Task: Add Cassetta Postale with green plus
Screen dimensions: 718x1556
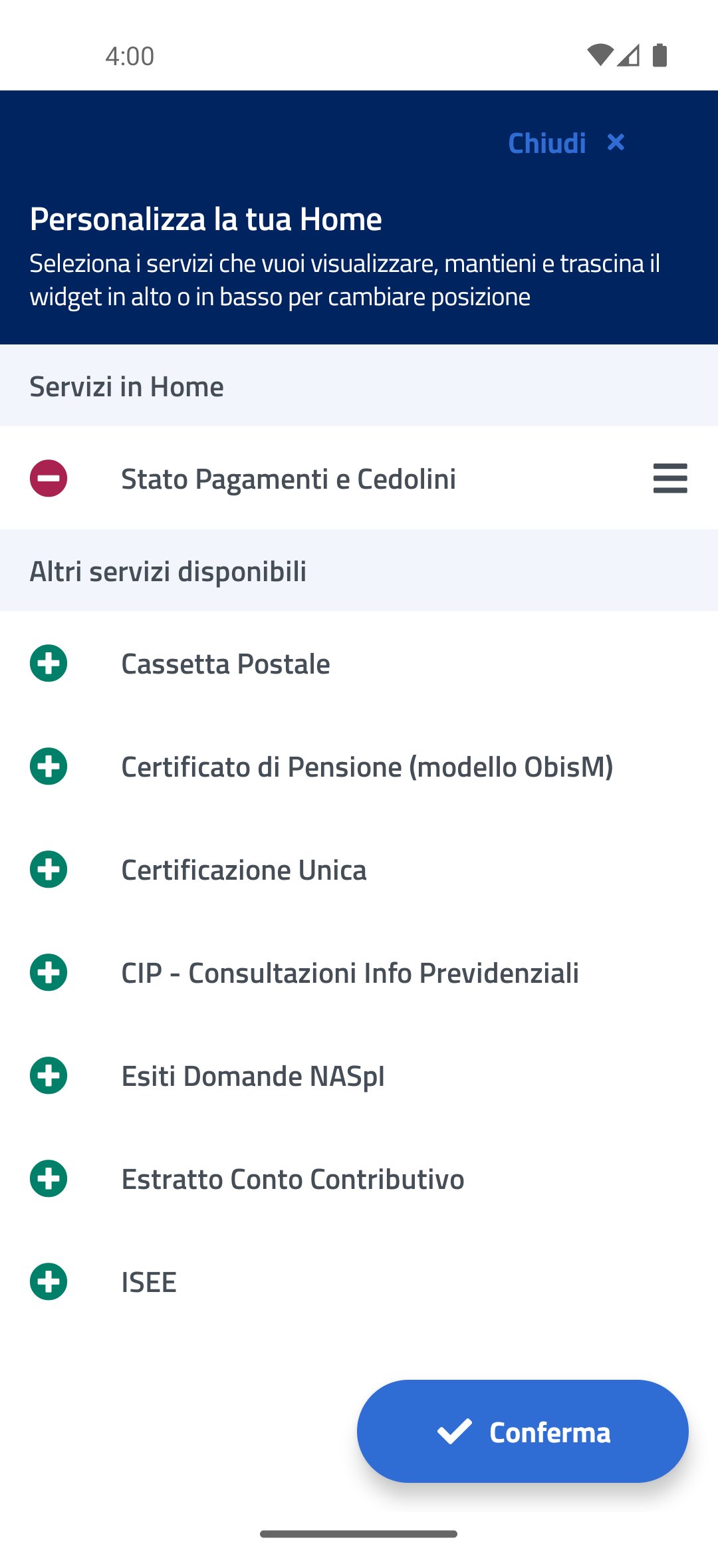Action: pyautogui.click(x=49, y=663)
